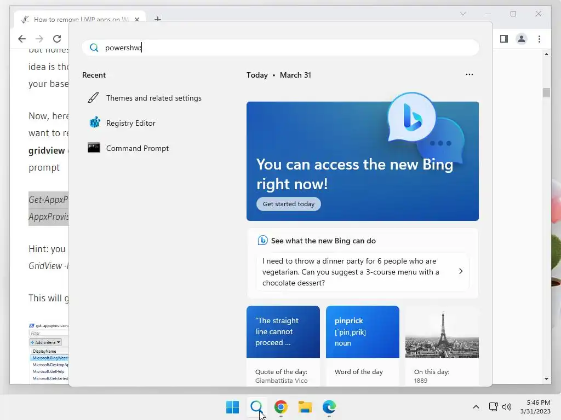Click See what the new Bing can do
The width and height of the screenshot is (561, 420).
pyautogui.click(x=323, y=241)
